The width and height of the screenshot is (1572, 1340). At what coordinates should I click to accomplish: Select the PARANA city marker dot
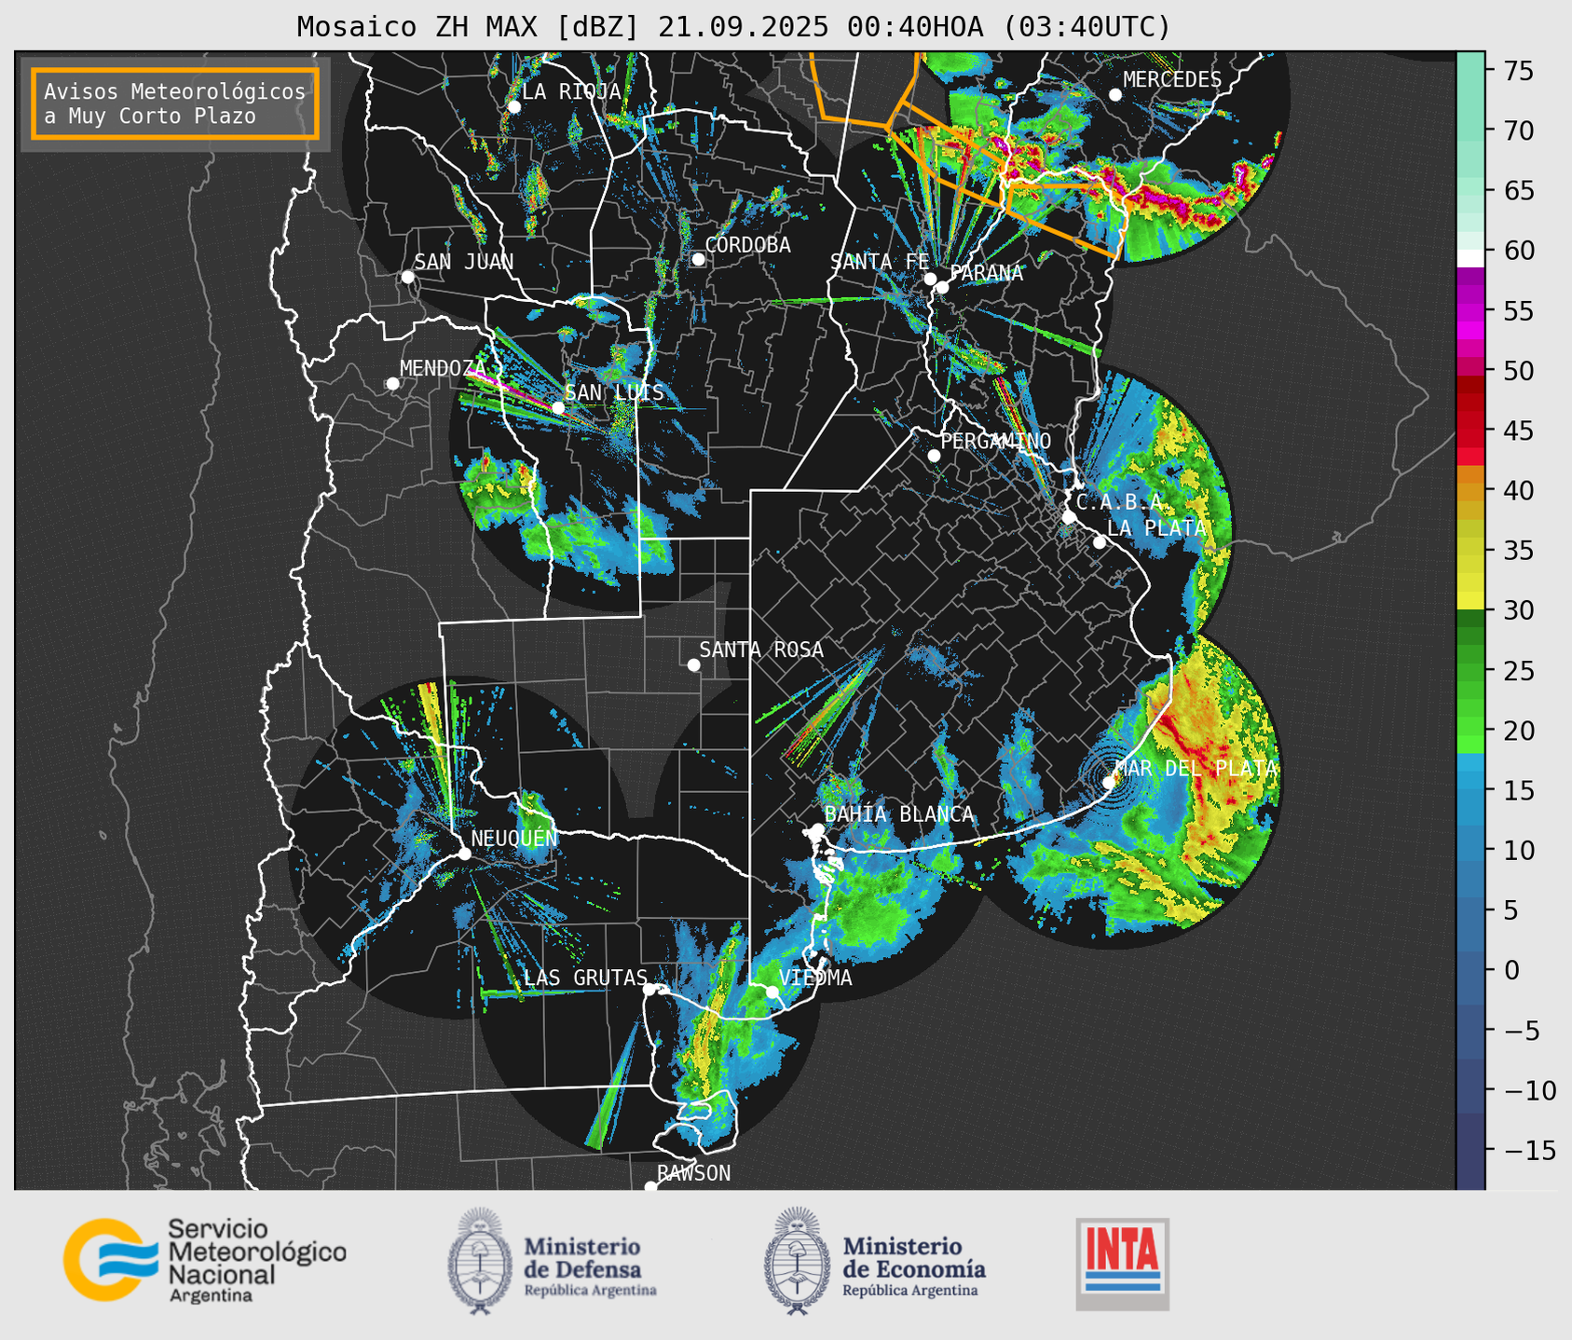tap(942, 287)
